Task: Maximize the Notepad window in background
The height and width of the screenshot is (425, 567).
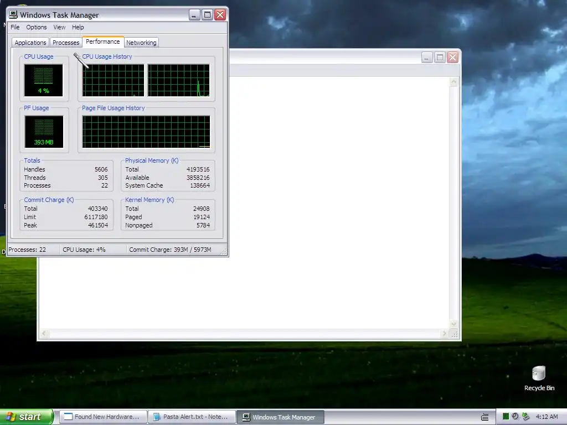Action: (x=440, y=58)
